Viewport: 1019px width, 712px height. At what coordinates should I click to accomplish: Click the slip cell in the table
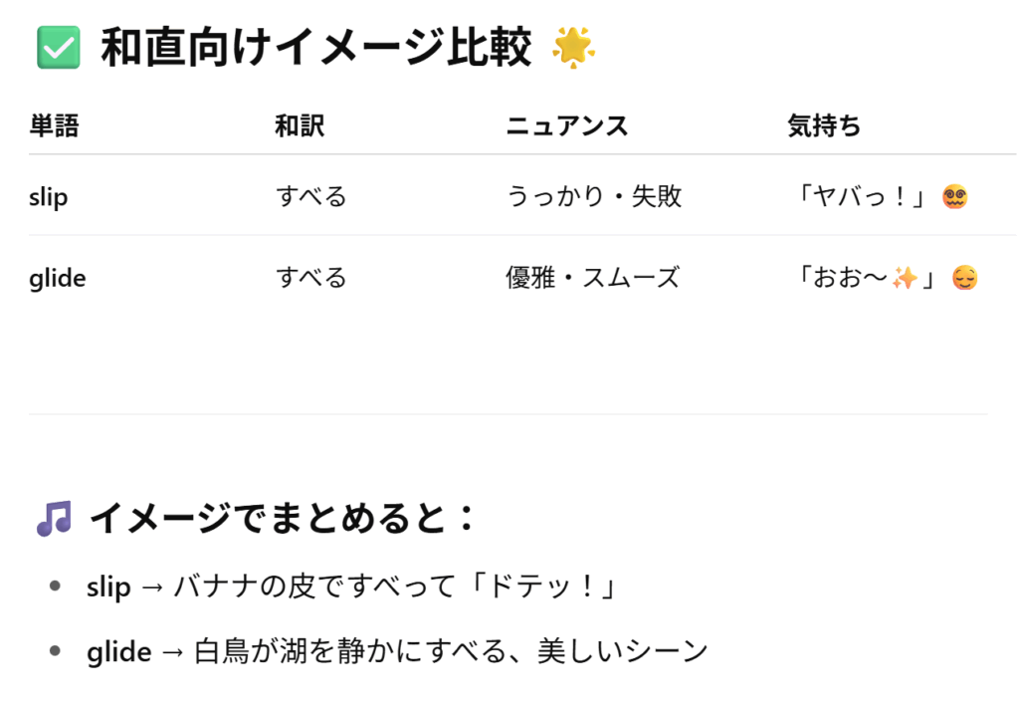click(x=48, y=196)
